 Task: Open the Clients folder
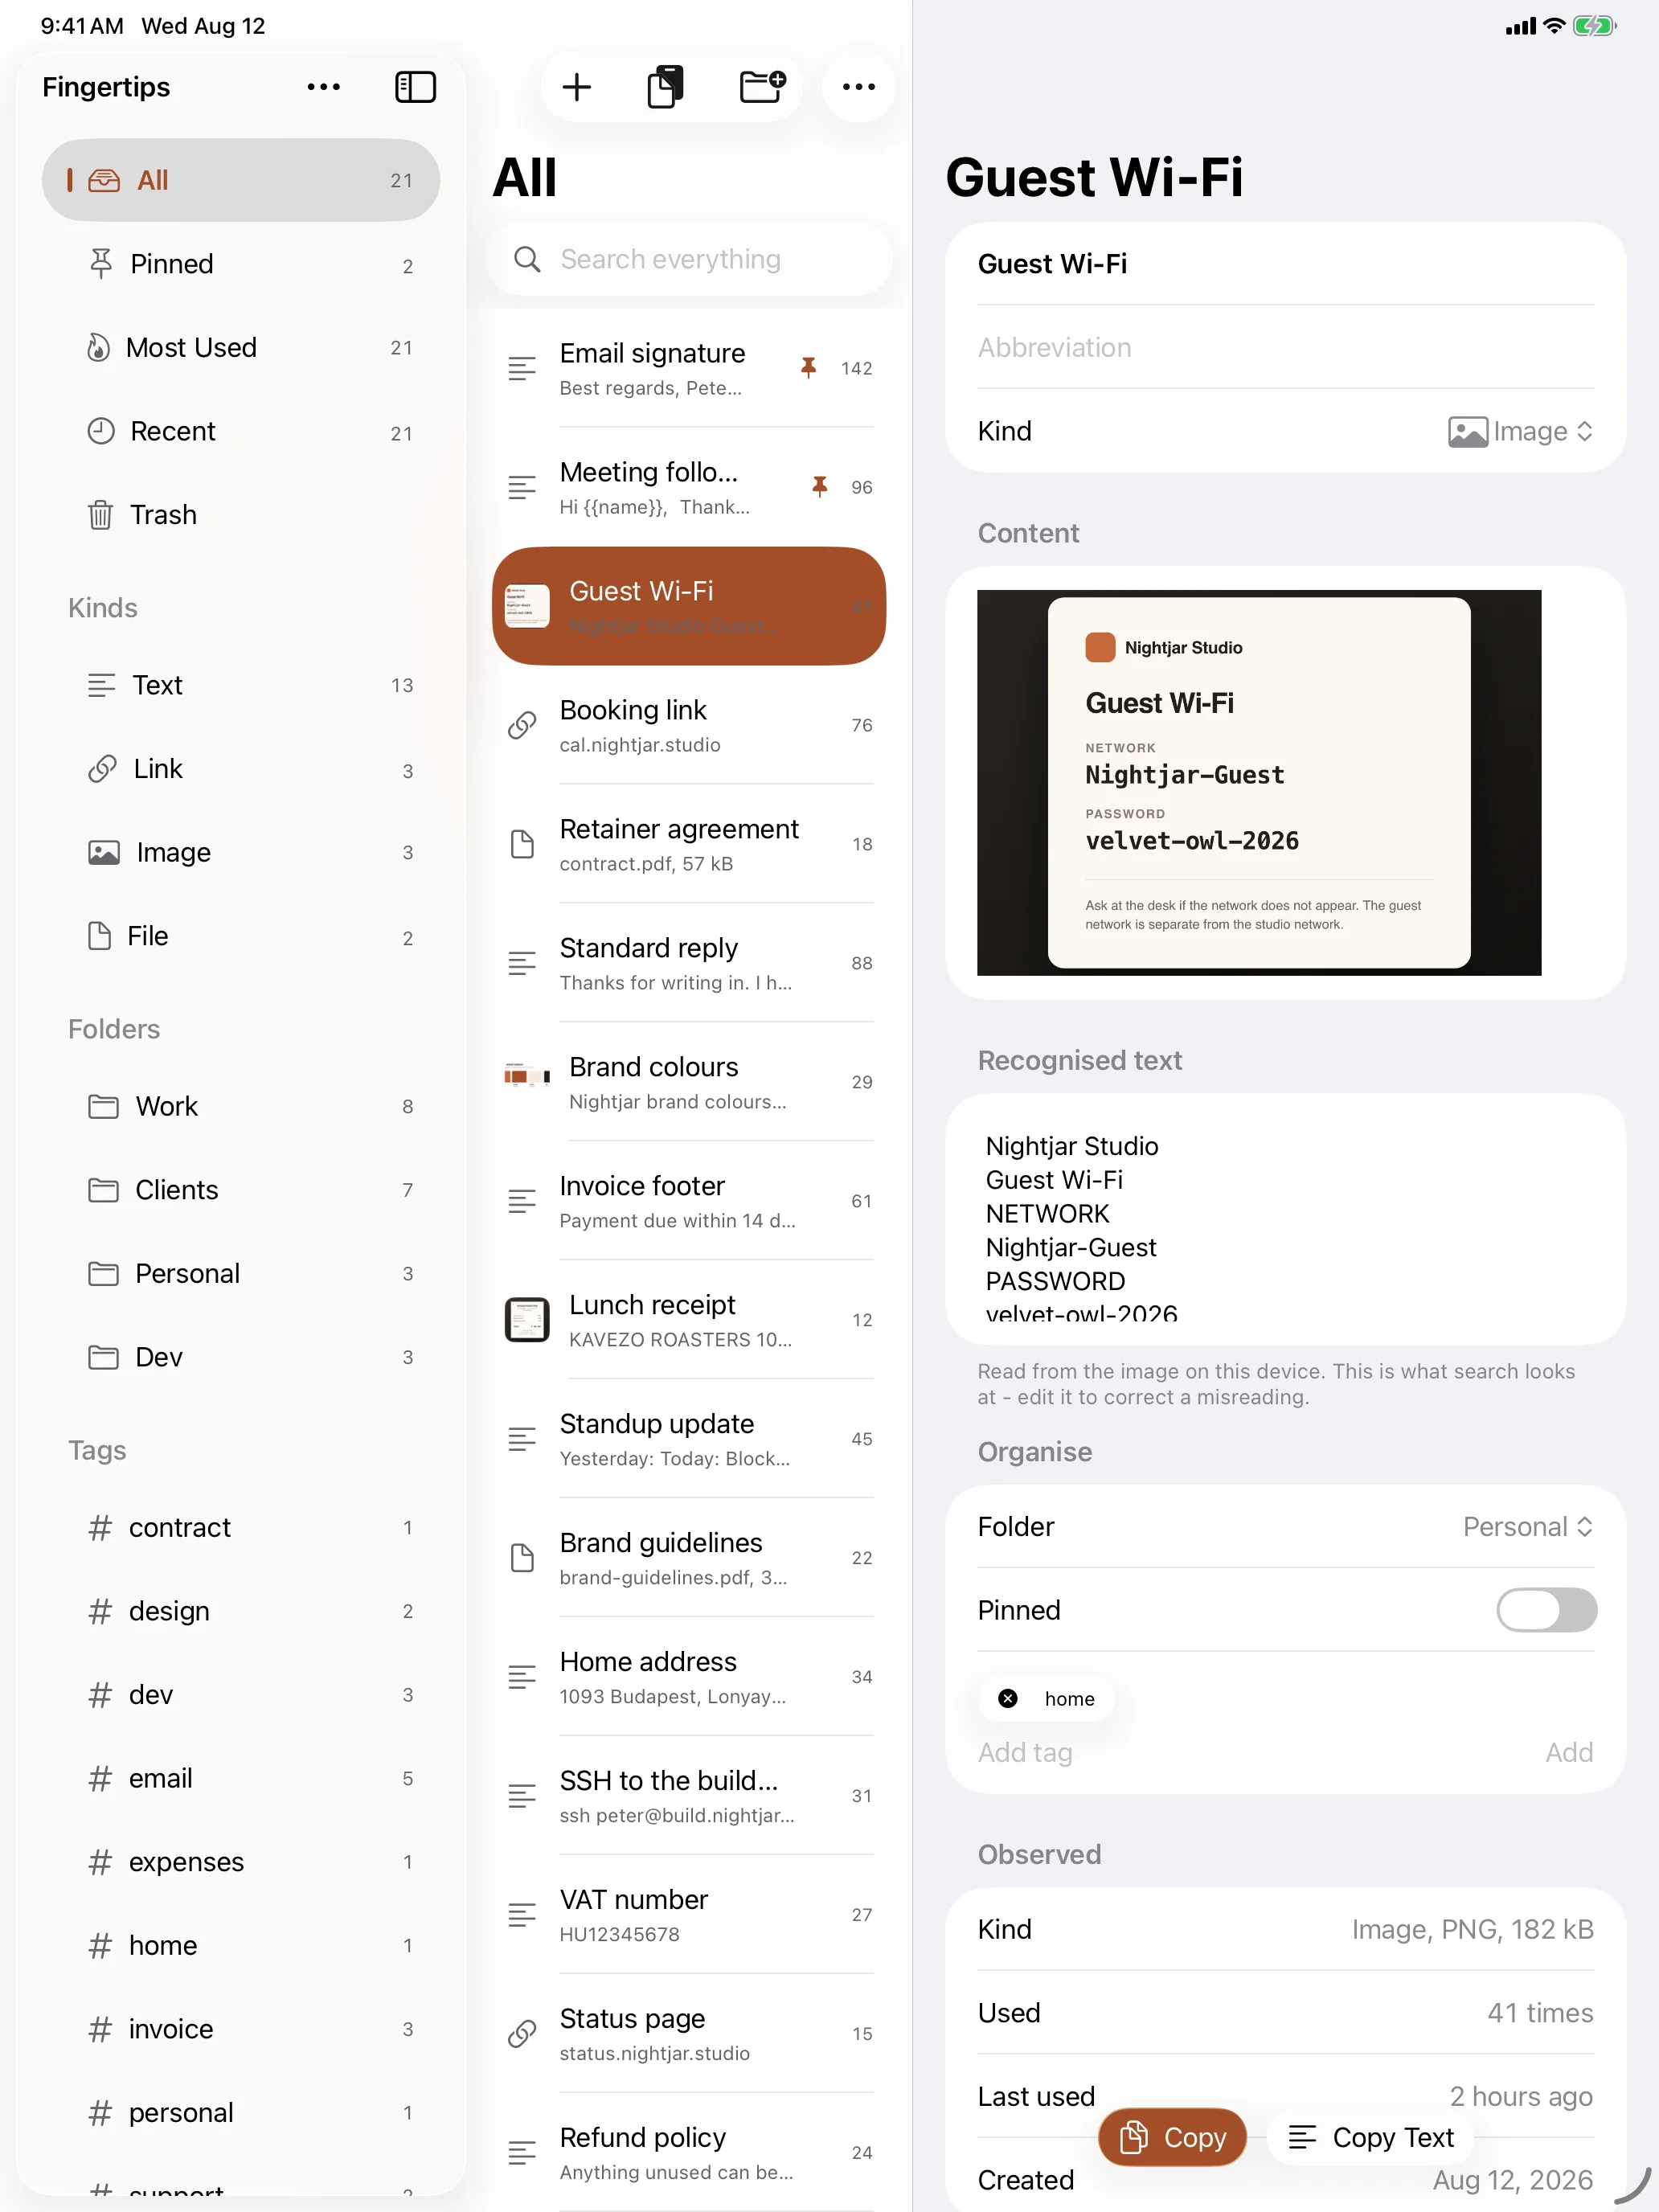(x=240, y=1190)
